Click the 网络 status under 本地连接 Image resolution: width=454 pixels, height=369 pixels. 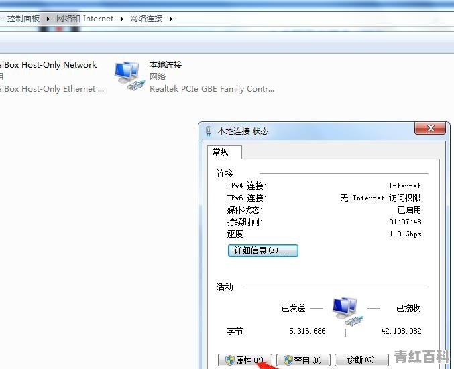(158, 76)
